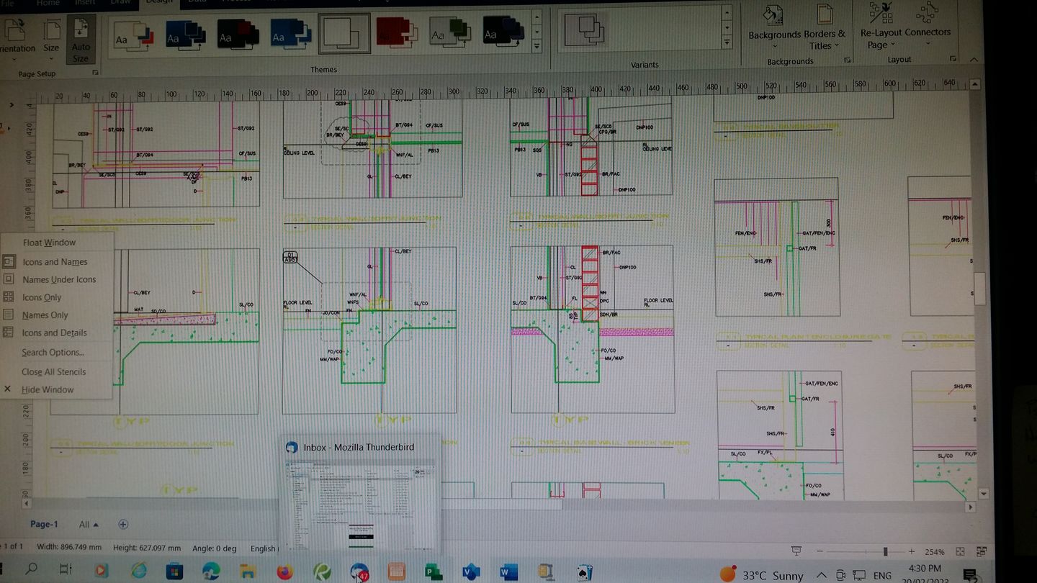The width and height of the screenshot is (1037, 583).
Task: Apply the red theme thumbnail
Action: [x=397, y=33]
